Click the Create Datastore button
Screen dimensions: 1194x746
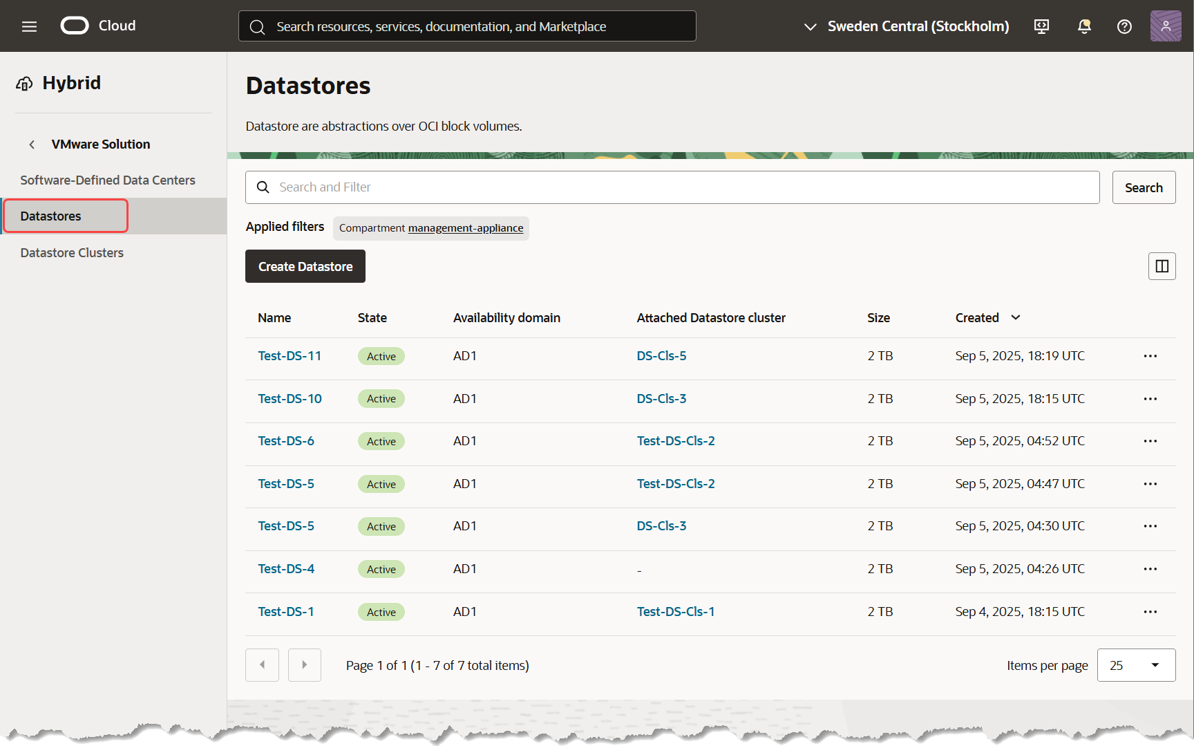click(305, 266)
